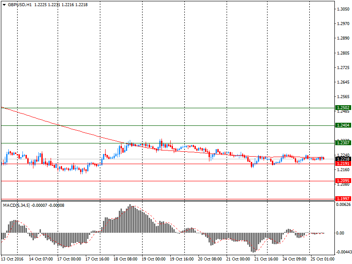Click the 1.2805 price scale value

point(343,53)
